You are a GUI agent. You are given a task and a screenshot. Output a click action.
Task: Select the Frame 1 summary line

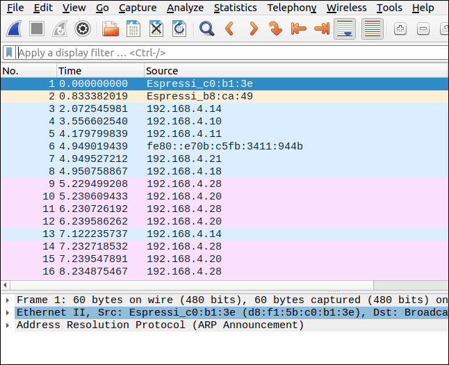231,300
